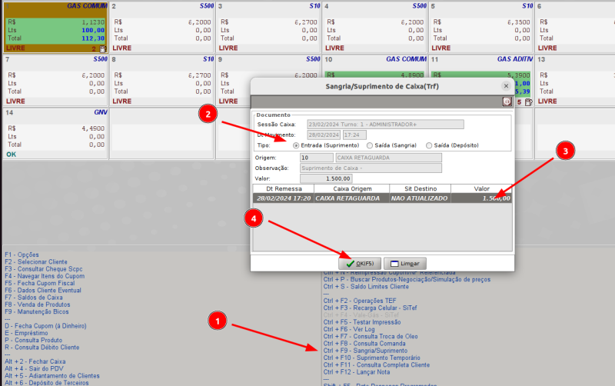Click the fuel pump icon on bico 1
The height and width of the screenshot is (386, 615).
point(102,48)
